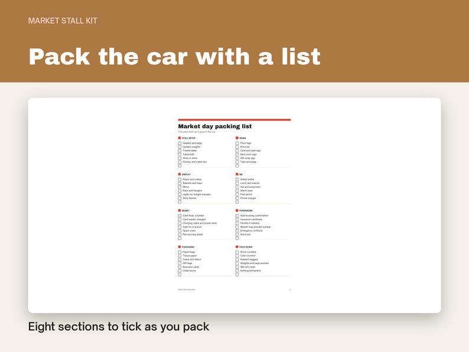Tick the blank checkbox under Pack Down
Viewport: 469px width, 352px height.
[x=237, y=275]
